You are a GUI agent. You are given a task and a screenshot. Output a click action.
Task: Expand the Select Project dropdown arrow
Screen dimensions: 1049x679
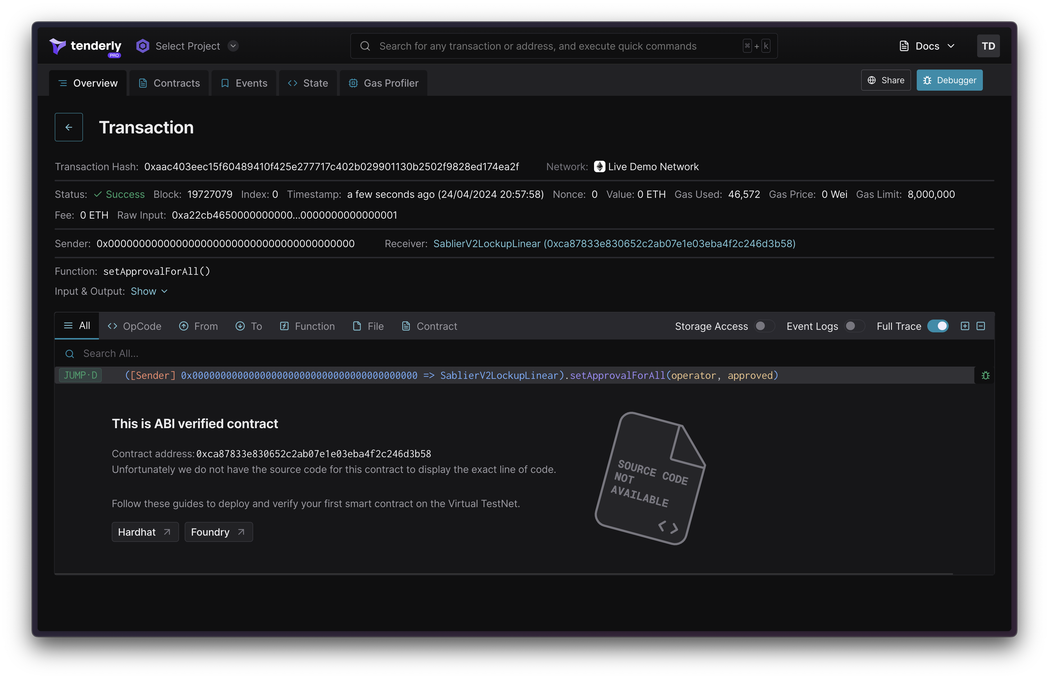[x=233, y=46]
